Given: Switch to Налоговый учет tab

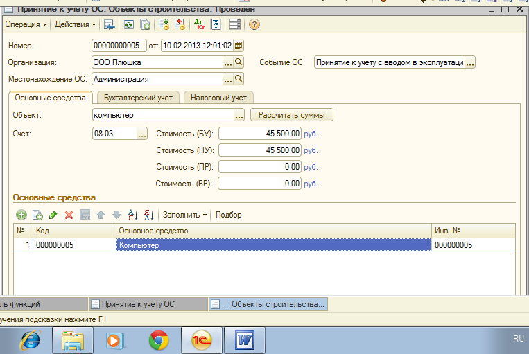Looking at the screenshot, I should click(x=218, y=98).
